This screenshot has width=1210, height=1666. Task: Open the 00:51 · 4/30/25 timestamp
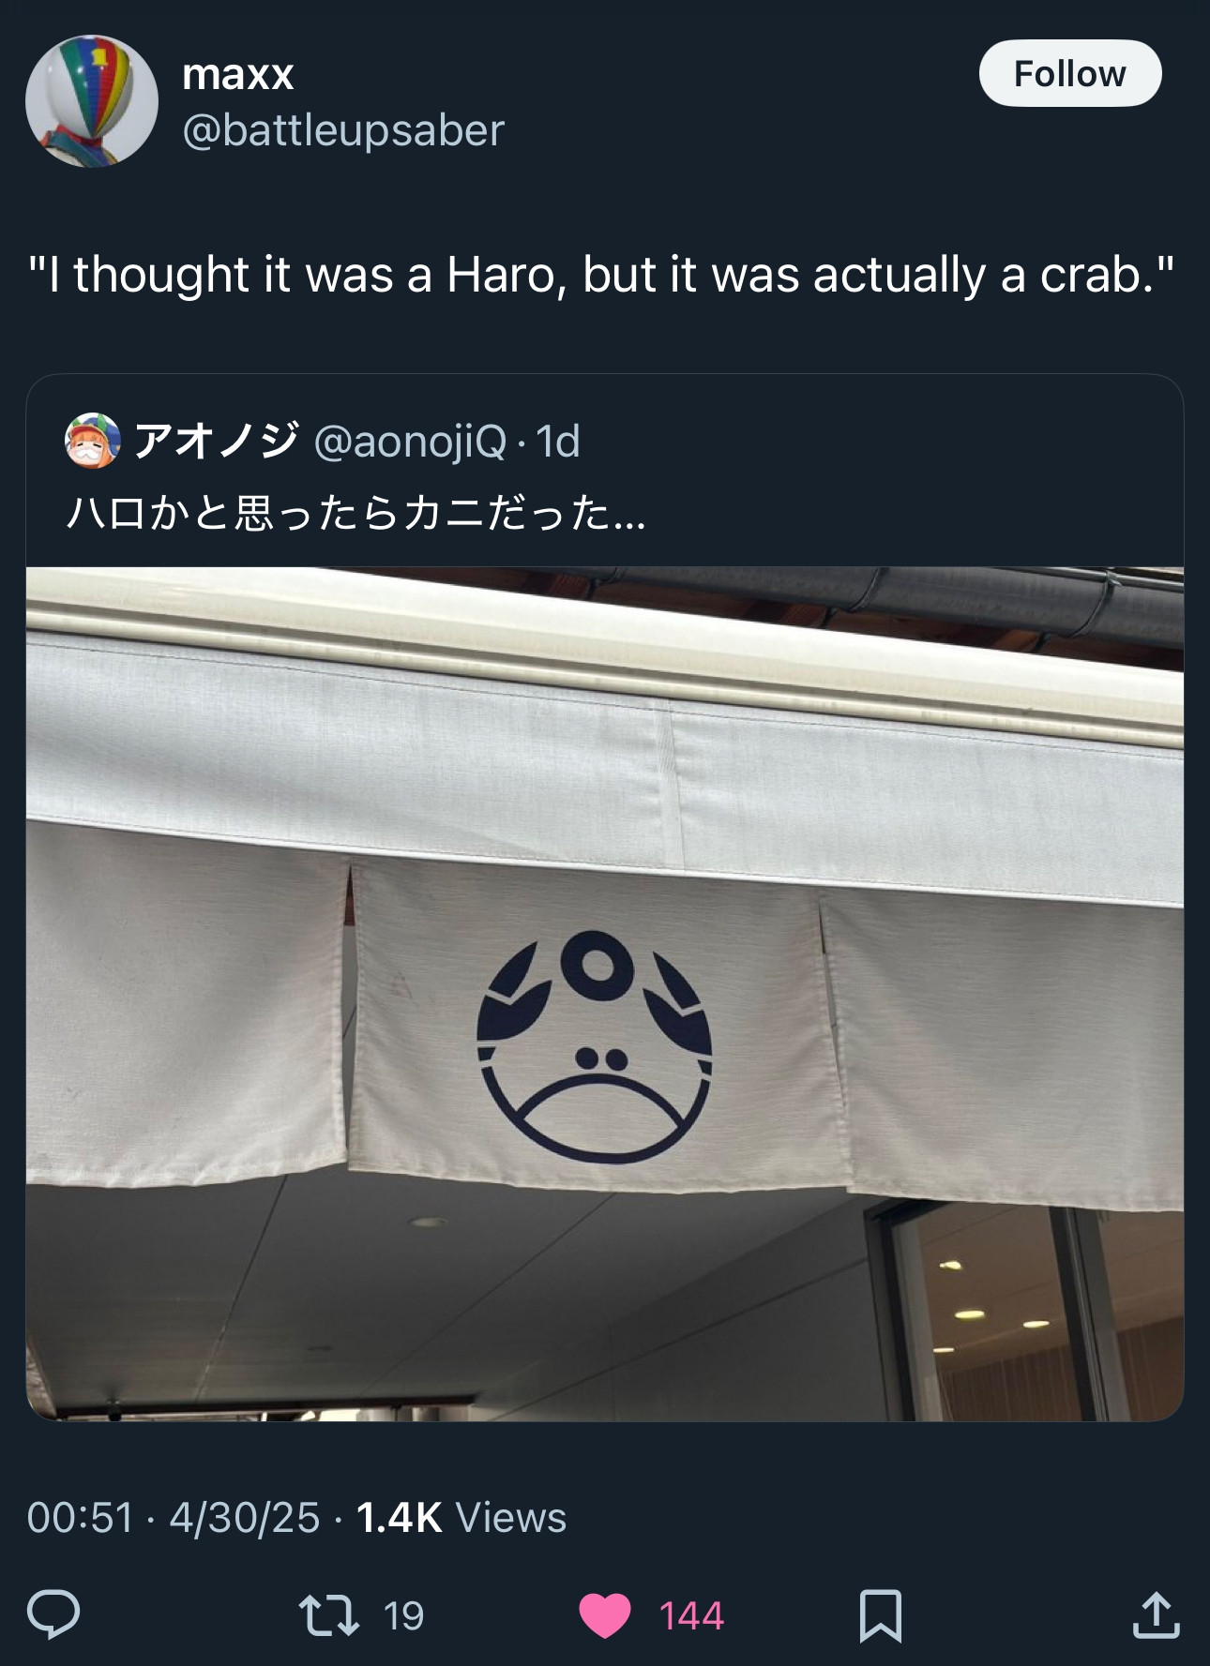click(x=174, y=1517)
